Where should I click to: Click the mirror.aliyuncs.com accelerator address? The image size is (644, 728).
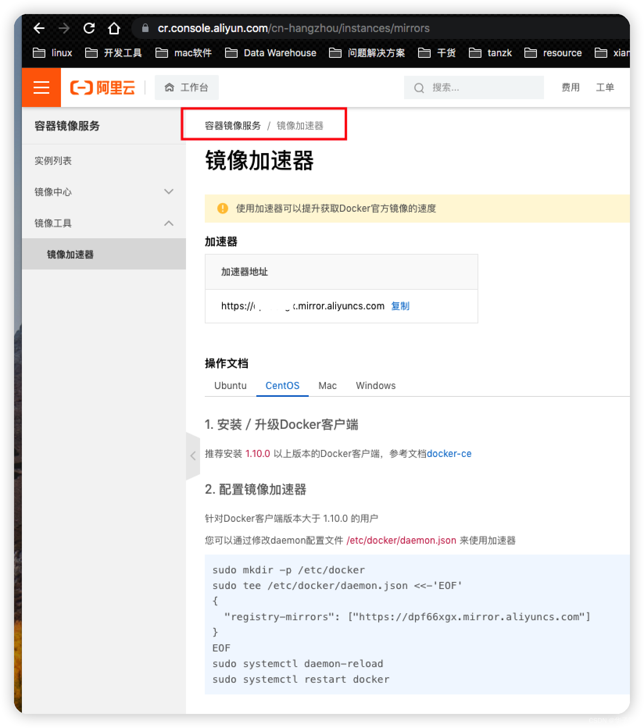click(x=303, y=306)
